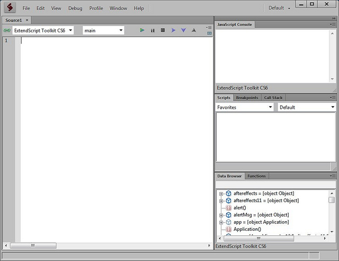Select aftereffects11 = [object Object] row text

(x=266, y=201)
